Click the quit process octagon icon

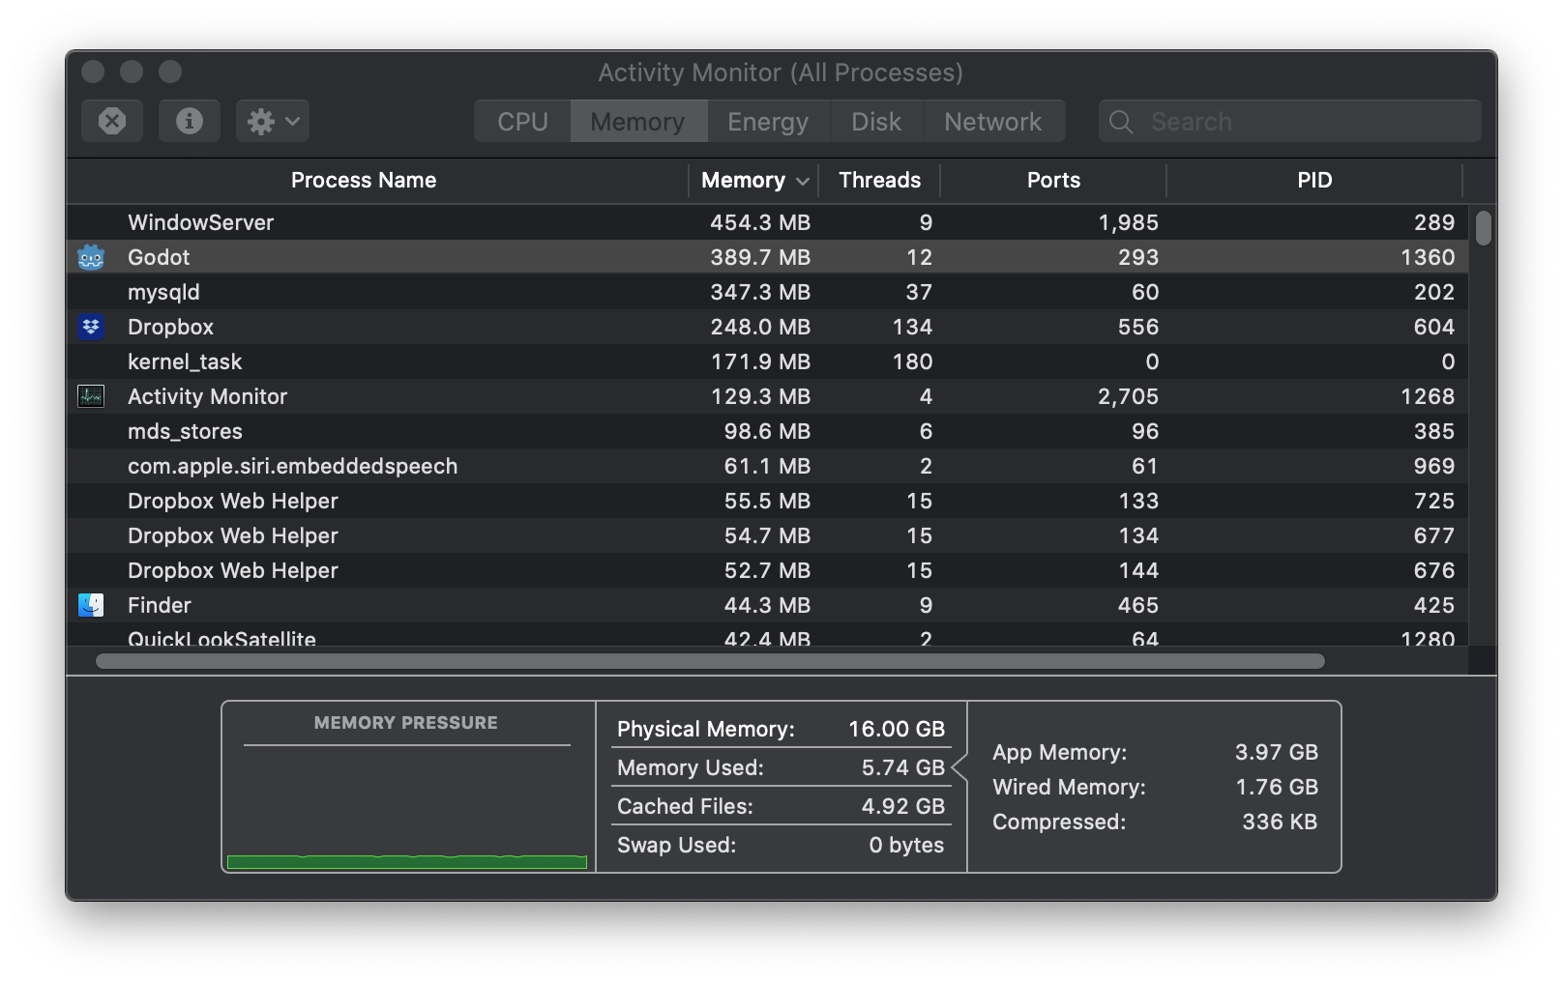[111, 120]
